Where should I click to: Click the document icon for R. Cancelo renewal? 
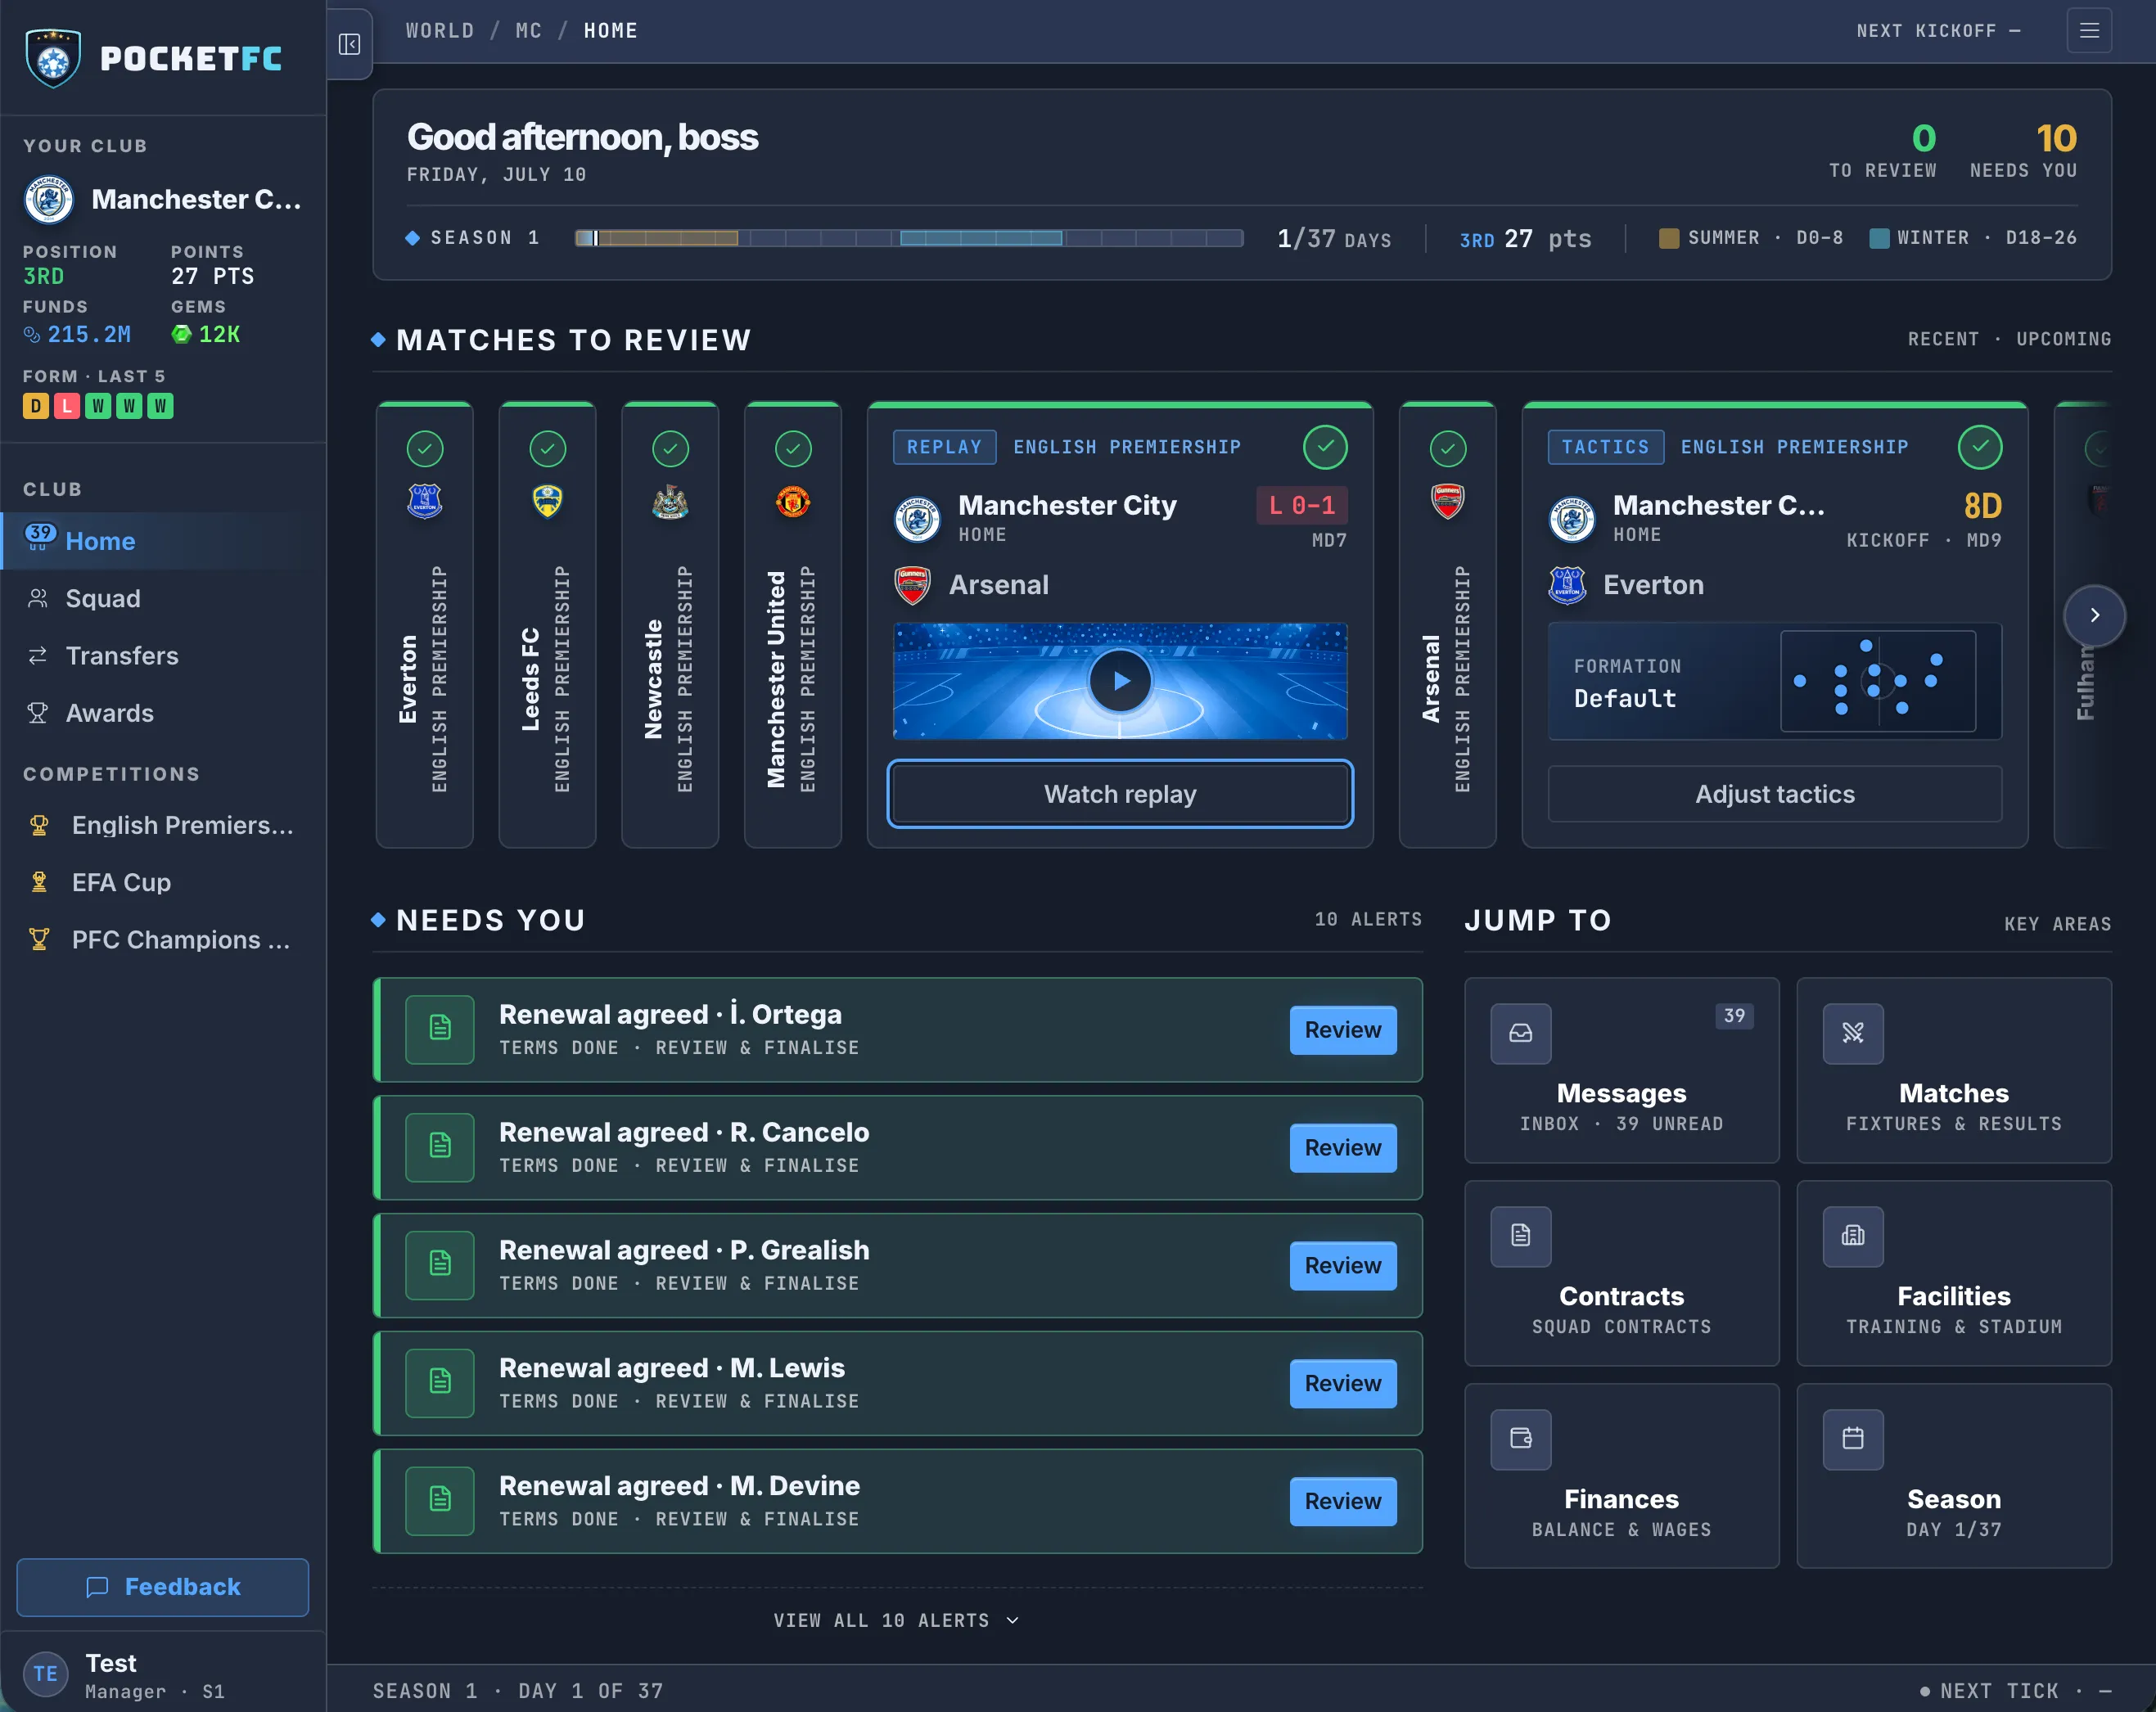point(440,1147)
